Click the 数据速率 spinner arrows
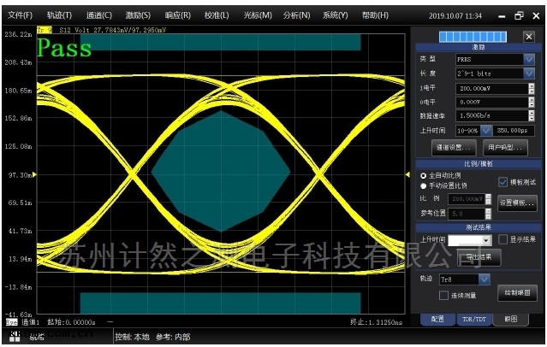The width and height of the screenshot is (547, 347). pyautogui.click(x=531, y=115)
